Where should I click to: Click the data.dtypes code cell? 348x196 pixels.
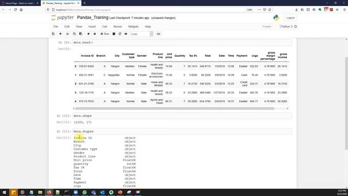tap(182, 131)
